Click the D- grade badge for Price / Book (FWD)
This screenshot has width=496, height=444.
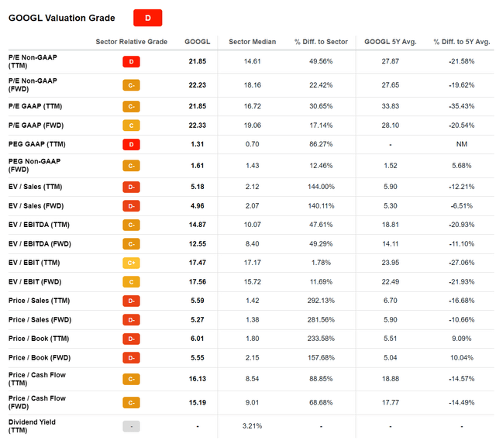click(x=131, y=358)
